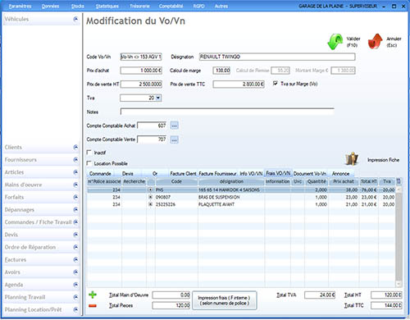Open the Trésorerie menu

(139, 6)
